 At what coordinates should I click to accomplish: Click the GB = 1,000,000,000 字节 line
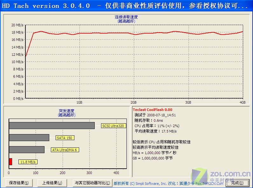(x=153, y=158)
